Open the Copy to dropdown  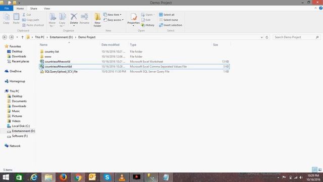(x=62, y=20)
